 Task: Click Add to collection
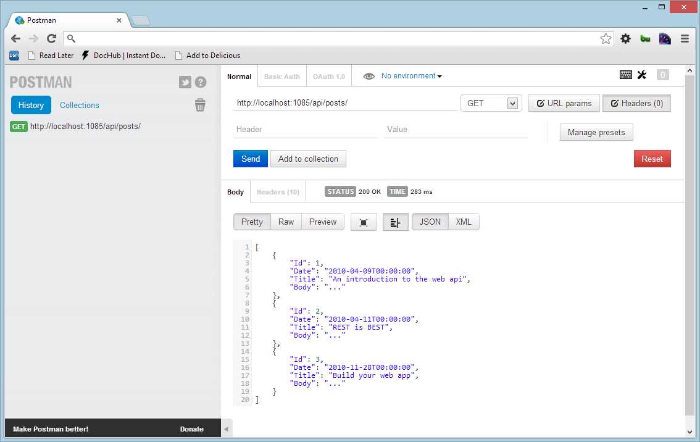[308, 159]
